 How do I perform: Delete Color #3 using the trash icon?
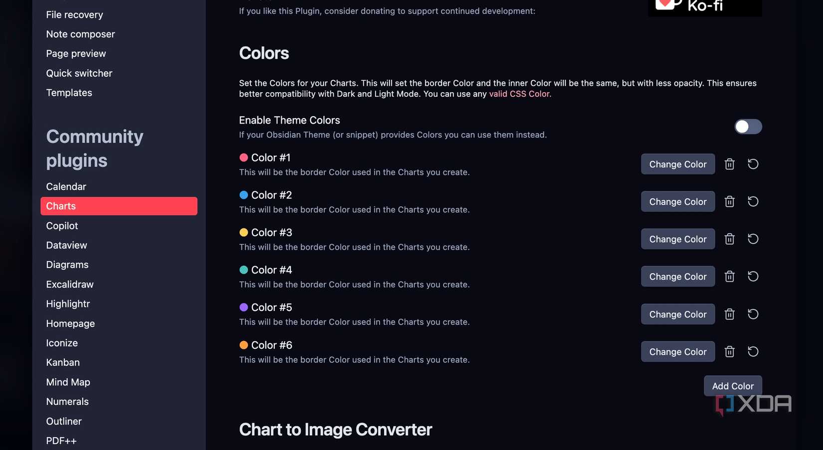(x=729, y=239)
